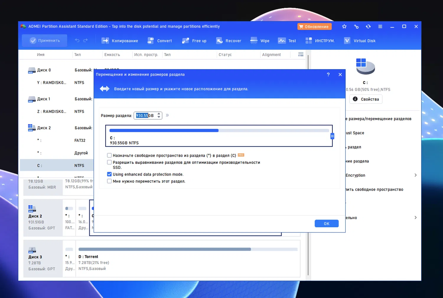The height and width of the screenshot is (298, 443).
Task: Select the 'свободное пространство' entry in right panel
Action: (x=374, y=190)
